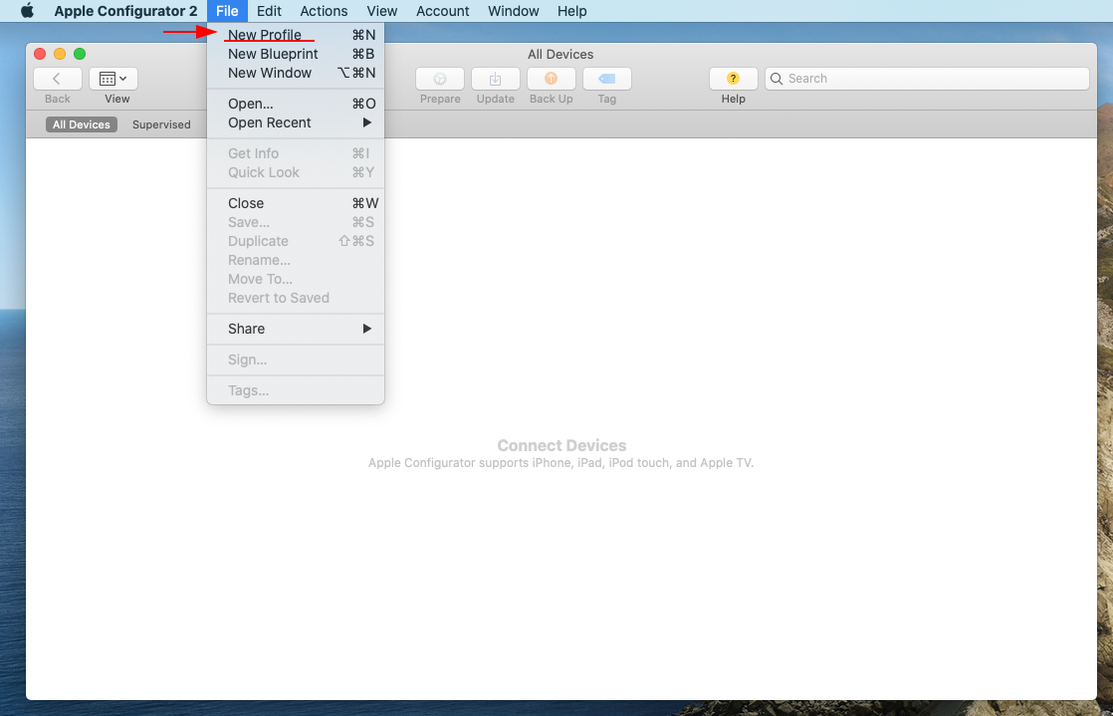Choose New Profile from the File menu
Screen dimensions: 1113x716
click(296, 35)
